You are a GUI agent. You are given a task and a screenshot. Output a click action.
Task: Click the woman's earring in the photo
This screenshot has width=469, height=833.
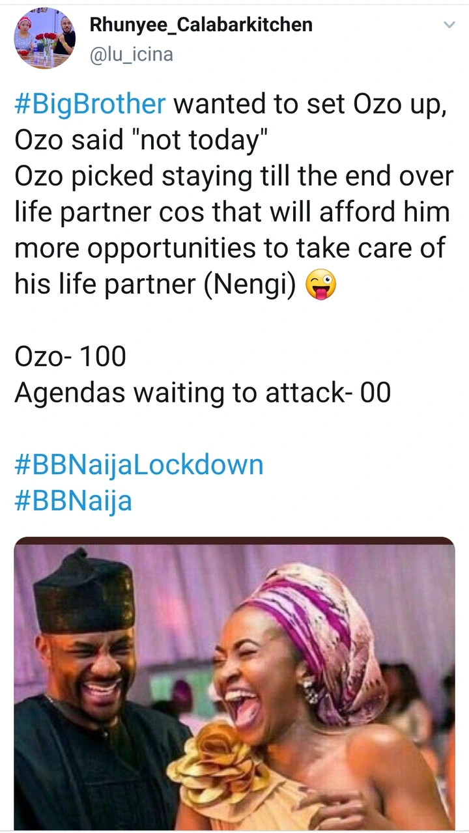tap(308, 688)
